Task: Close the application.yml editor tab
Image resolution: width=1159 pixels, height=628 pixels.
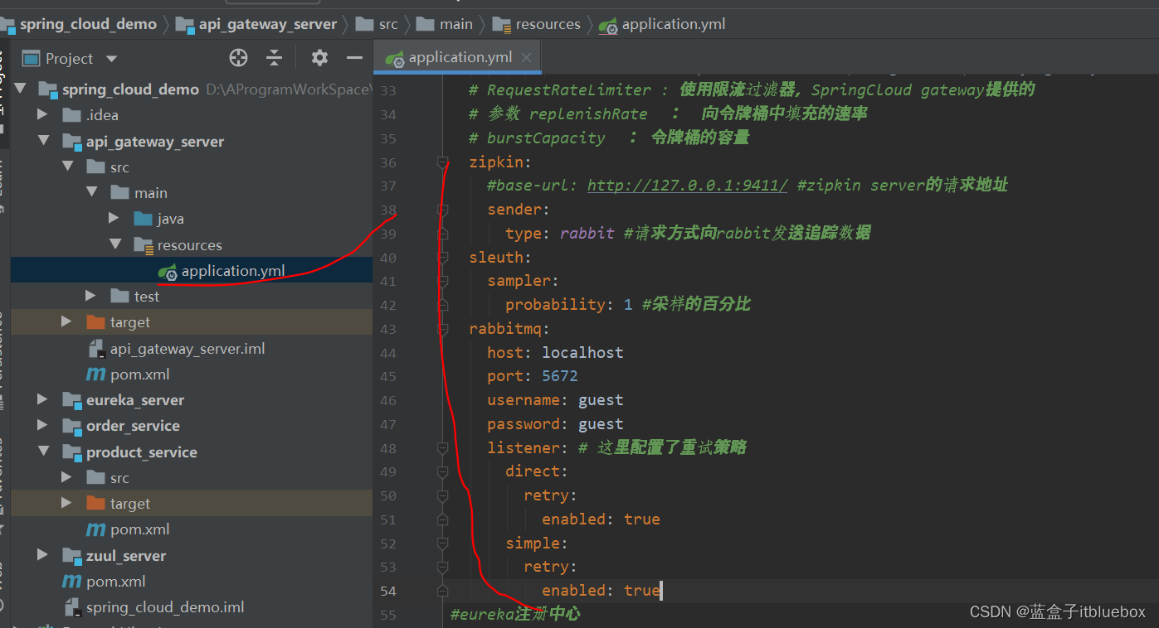Action: 527,58
